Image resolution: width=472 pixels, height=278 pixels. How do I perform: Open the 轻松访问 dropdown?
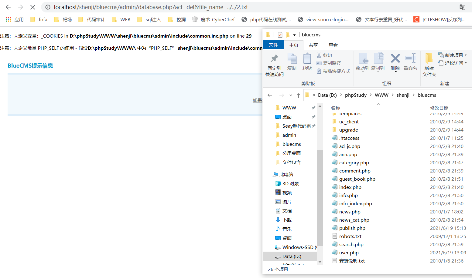pos(453,63)
